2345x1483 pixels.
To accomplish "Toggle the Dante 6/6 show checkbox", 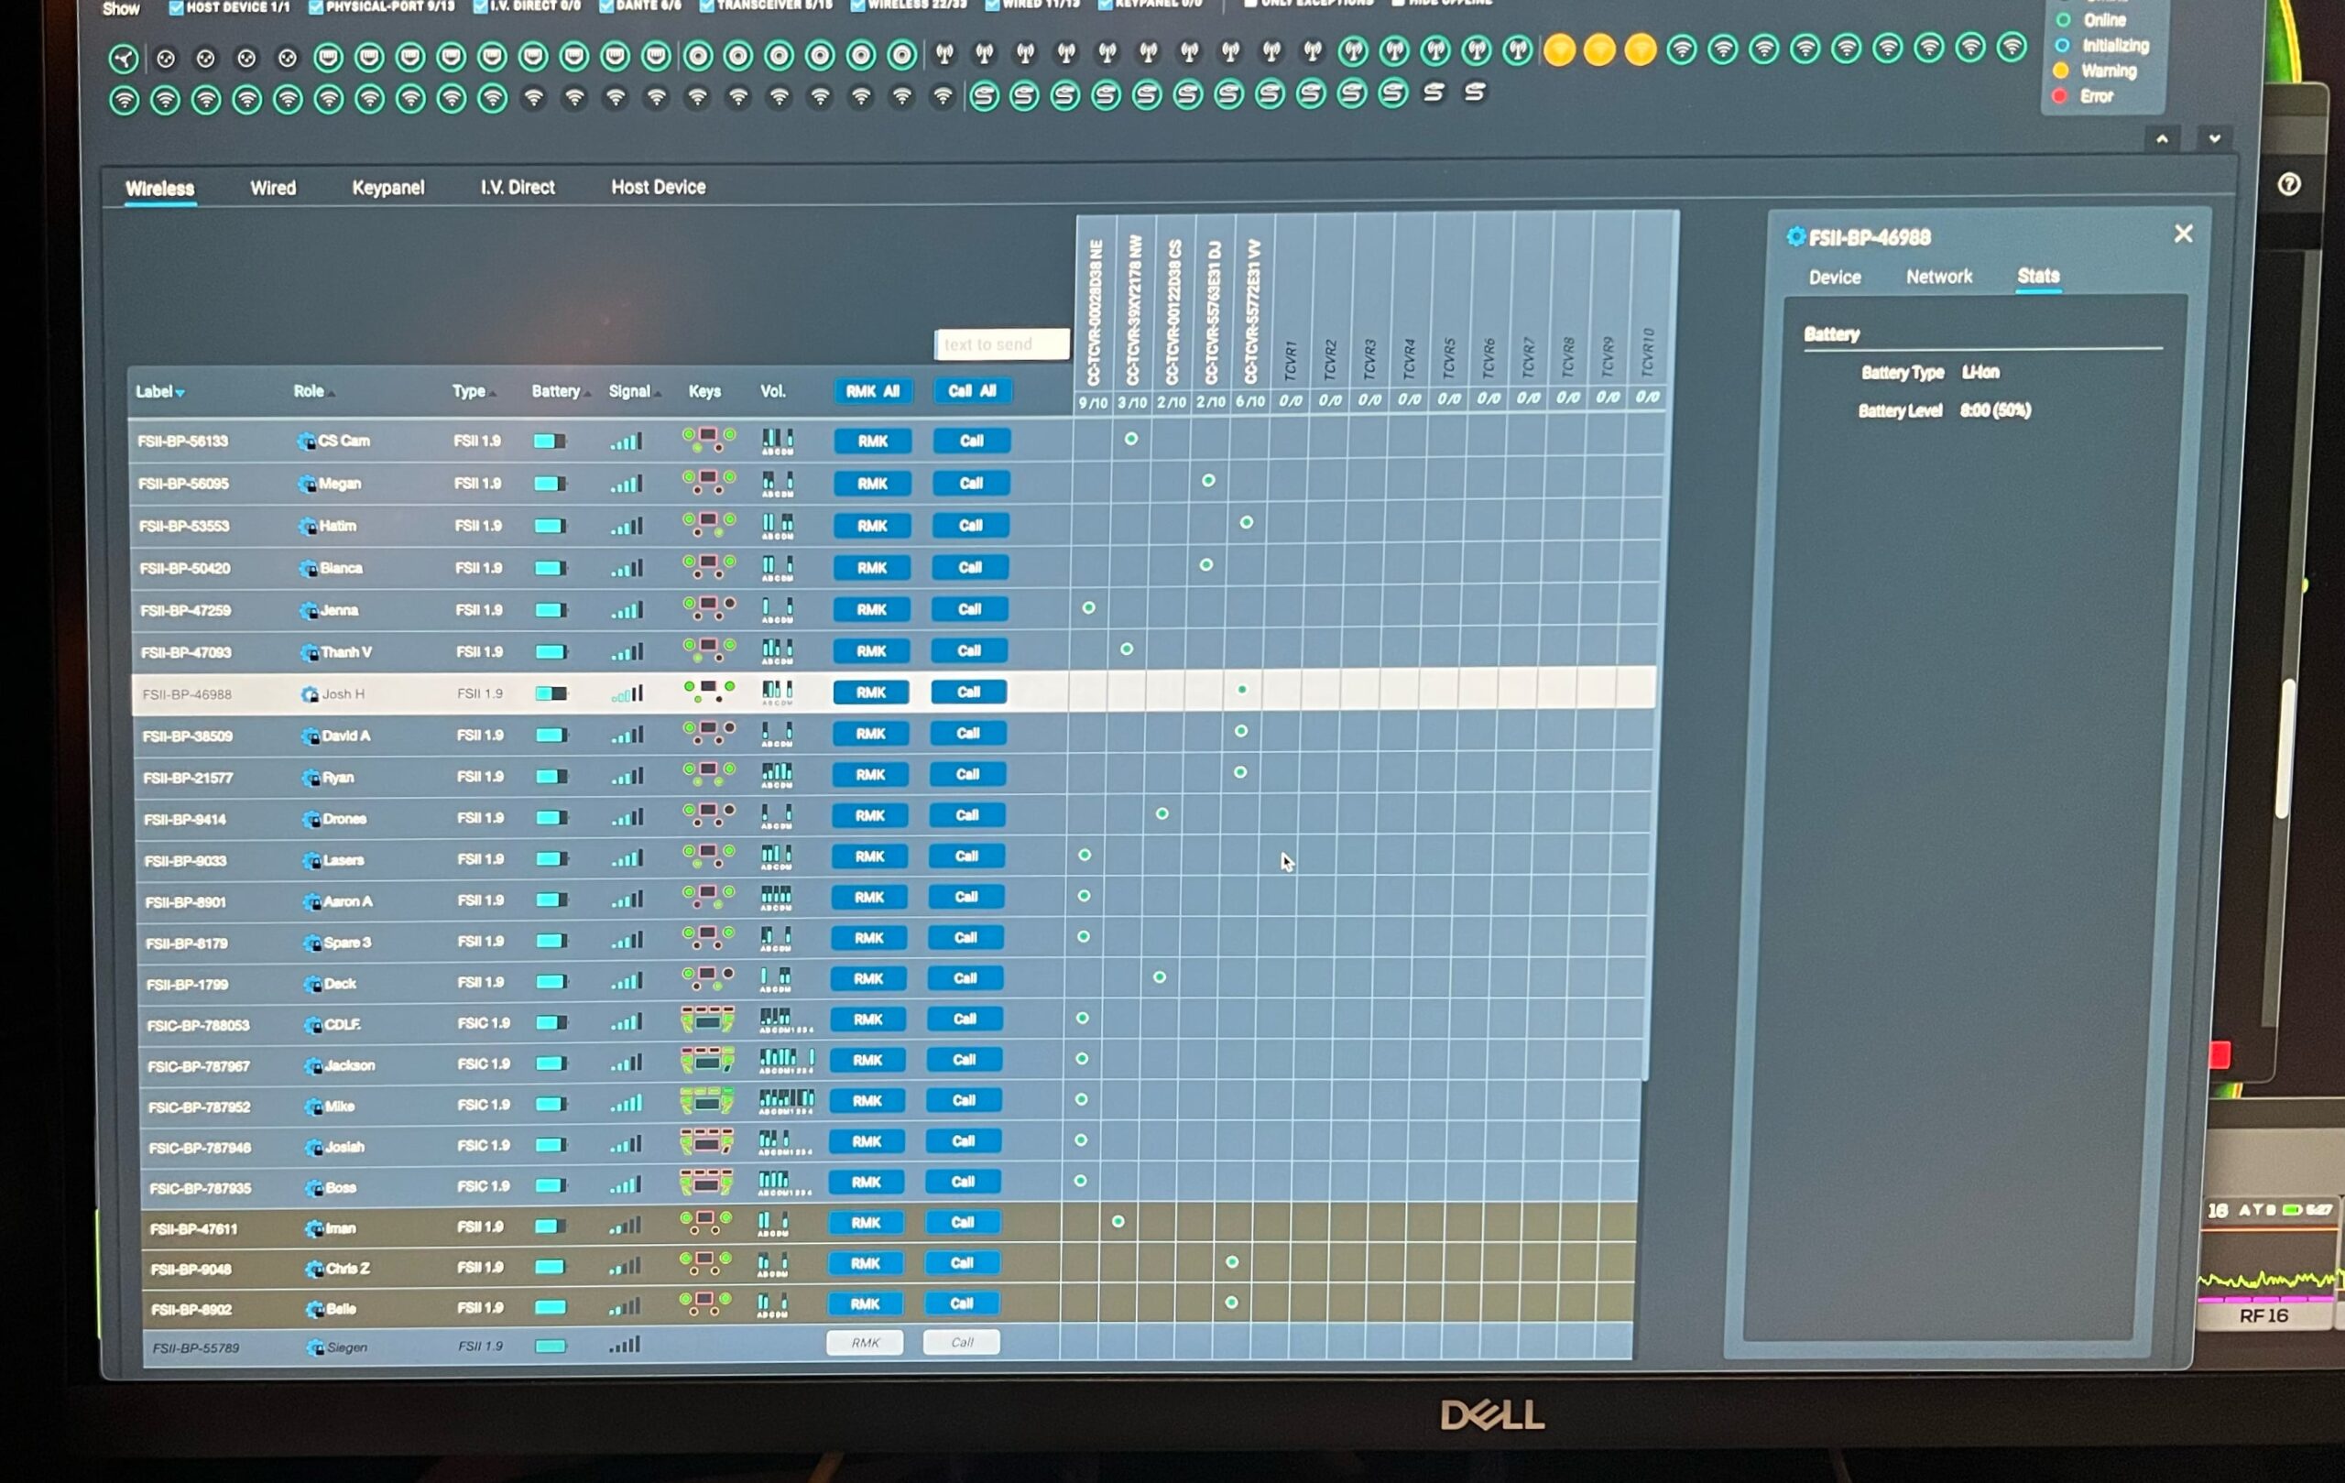I will 606,6.
